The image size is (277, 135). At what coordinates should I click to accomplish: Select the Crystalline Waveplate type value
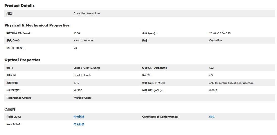[86, 14]
